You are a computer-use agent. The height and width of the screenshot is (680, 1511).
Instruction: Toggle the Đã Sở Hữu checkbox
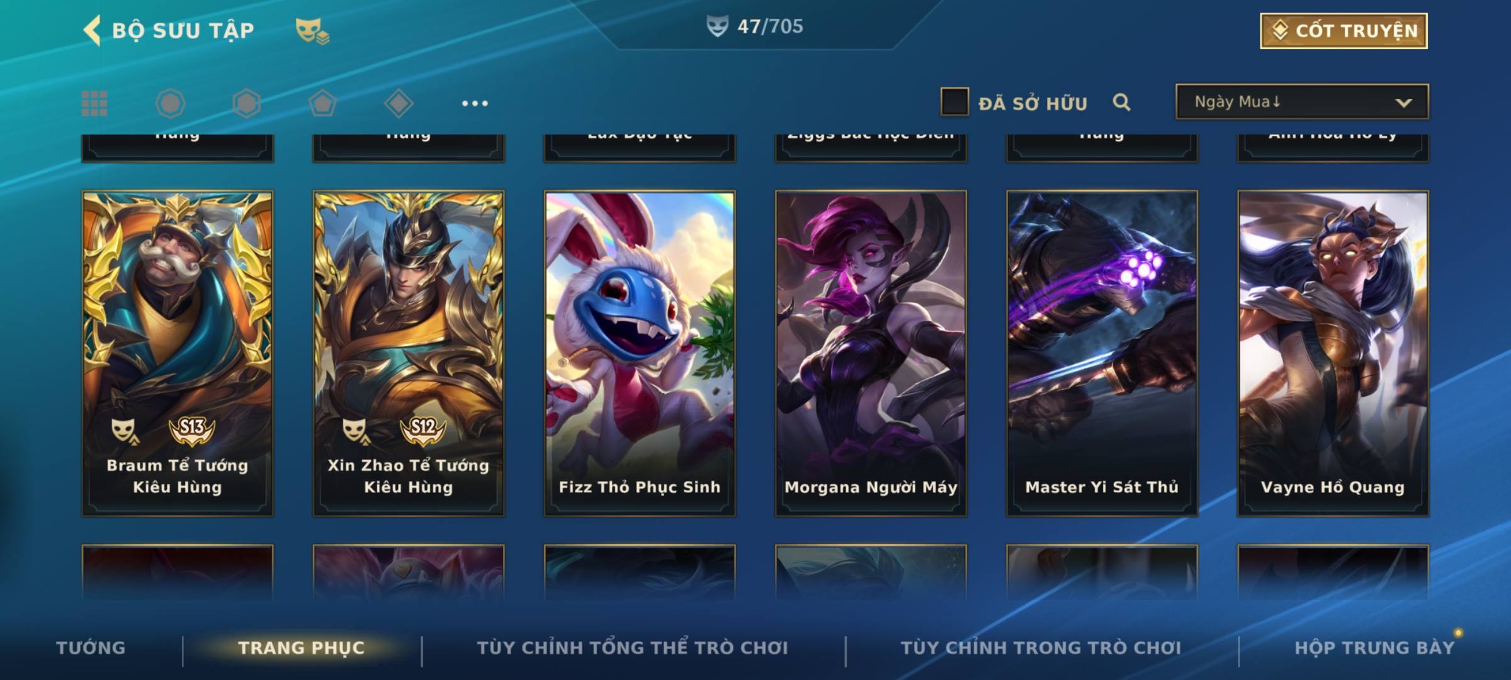[954, 102]
